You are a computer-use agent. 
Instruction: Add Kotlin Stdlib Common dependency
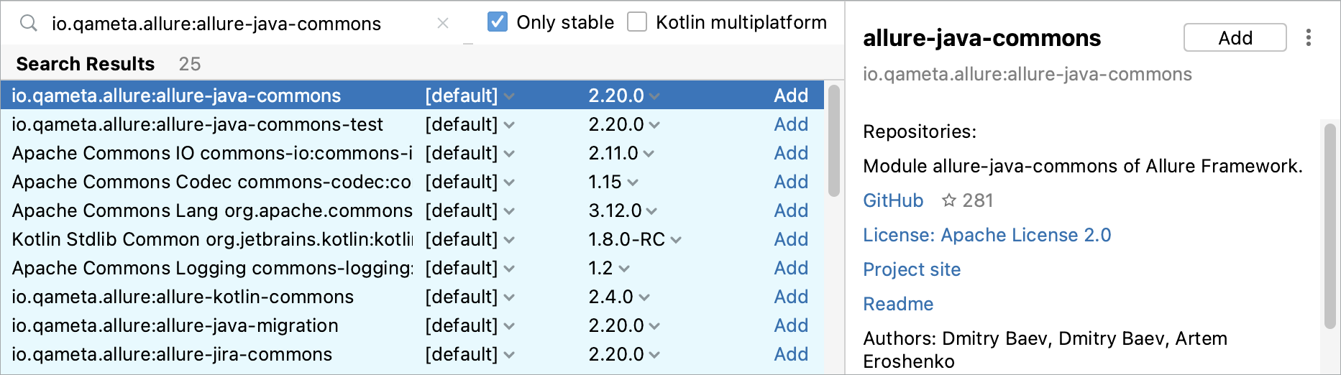[791, 239]
